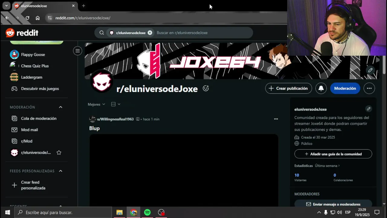
Task: Open u/WillingnessReal1963 profile
Action: point(115,119)
